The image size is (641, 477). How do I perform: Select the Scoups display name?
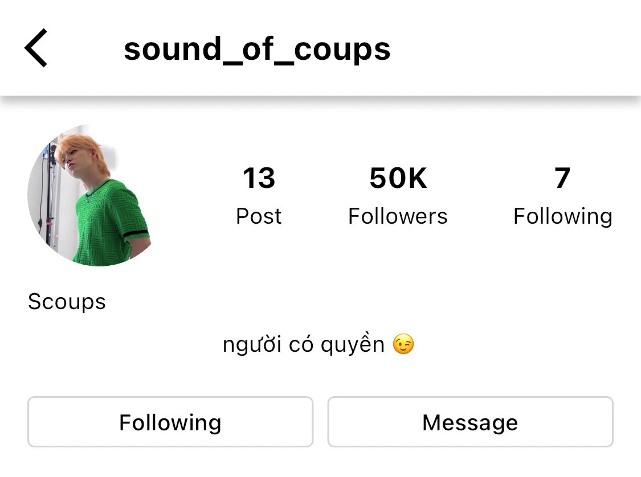tap(67, 302)
